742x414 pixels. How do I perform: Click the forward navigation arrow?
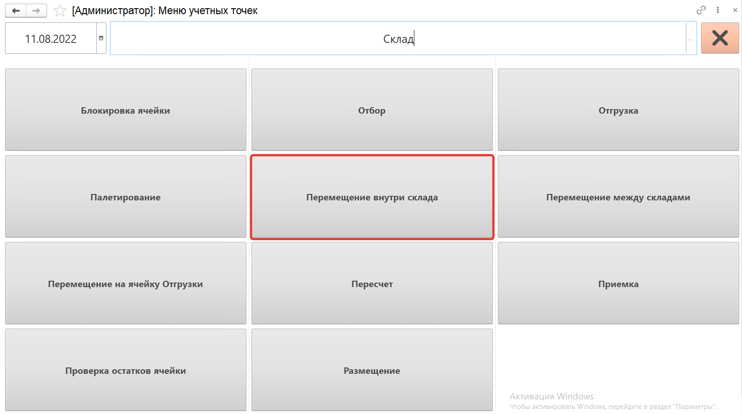pyautogui.click(x=37, y=10)
